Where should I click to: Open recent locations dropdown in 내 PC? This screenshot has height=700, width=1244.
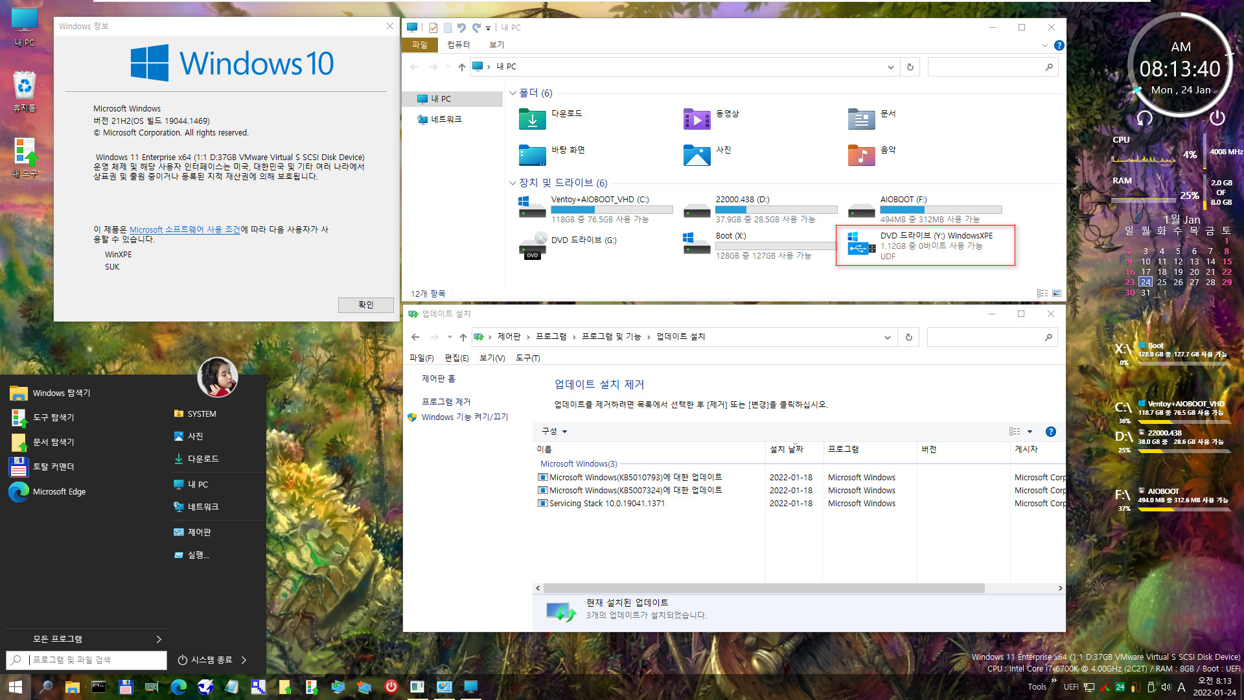pyautogui.click(x=448, y=67)
